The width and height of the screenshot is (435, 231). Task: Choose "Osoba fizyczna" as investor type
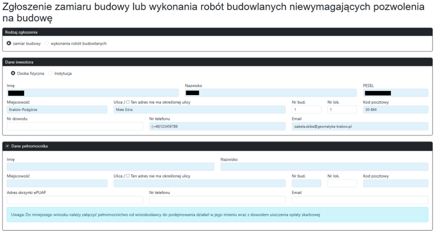[x=13, y=73]
